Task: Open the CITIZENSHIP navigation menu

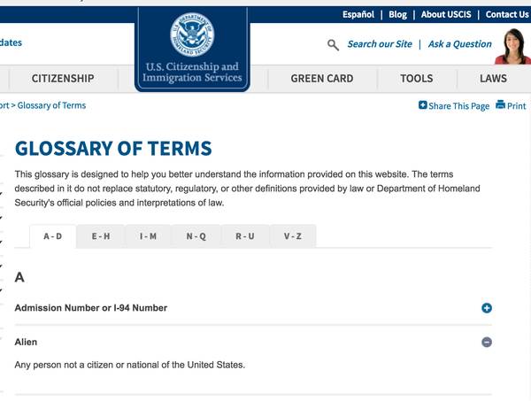Action: coord(63,78)
